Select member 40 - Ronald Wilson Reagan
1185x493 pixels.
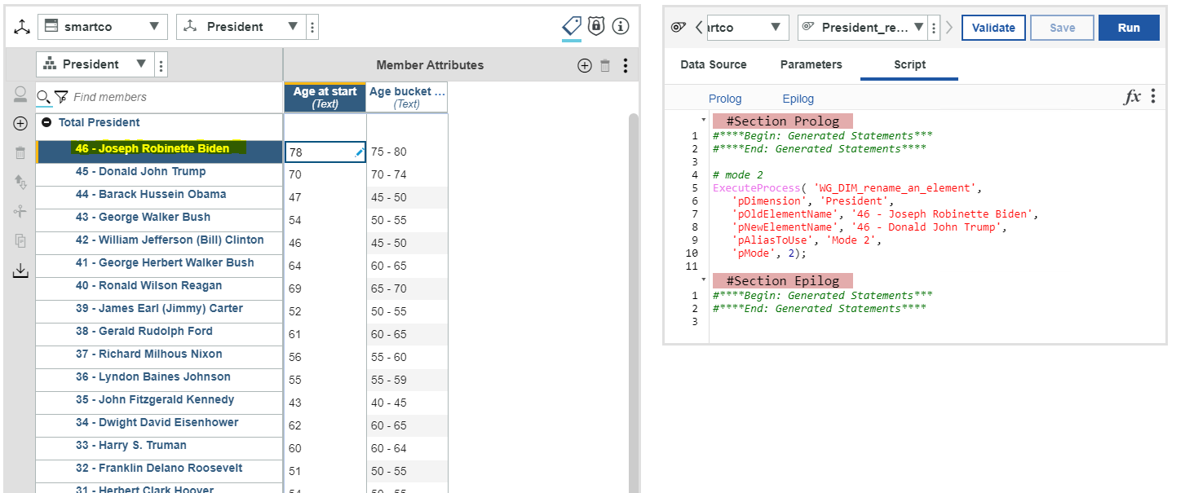(148, 286)
